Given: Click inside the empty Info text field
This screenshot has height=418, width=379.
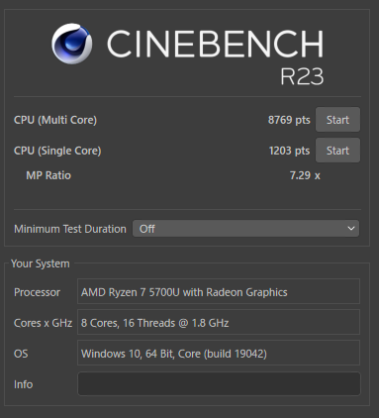Looking at the screenshot, I should (x=219, y=384).
